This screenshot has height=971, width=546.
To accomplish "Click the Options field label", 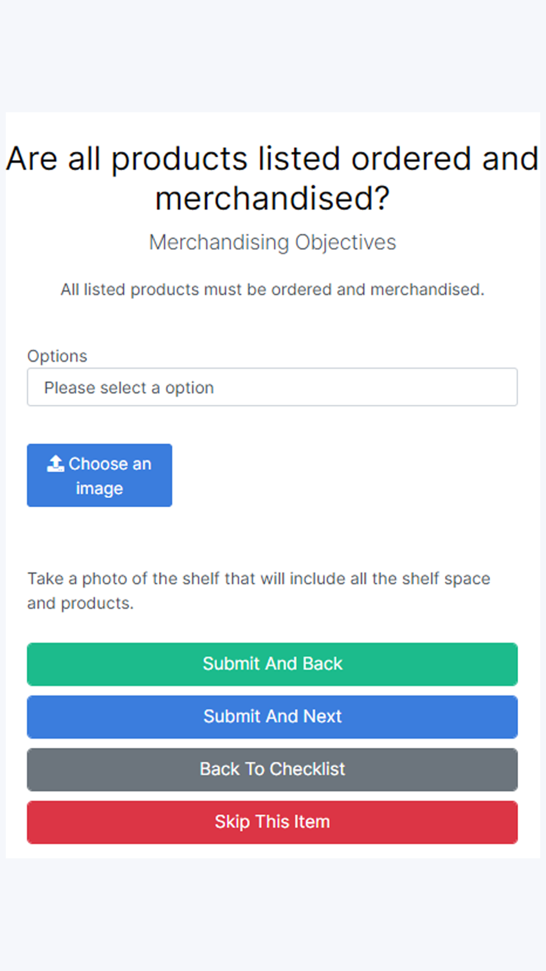I will pos(57,356).
